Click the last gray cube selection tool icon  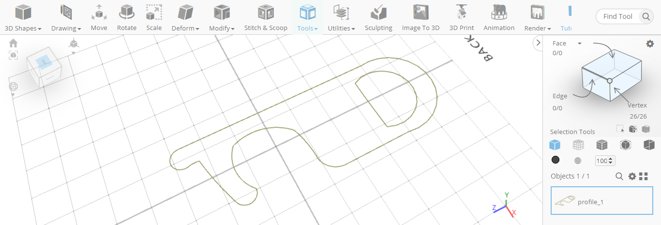click(x=646, y=129)
